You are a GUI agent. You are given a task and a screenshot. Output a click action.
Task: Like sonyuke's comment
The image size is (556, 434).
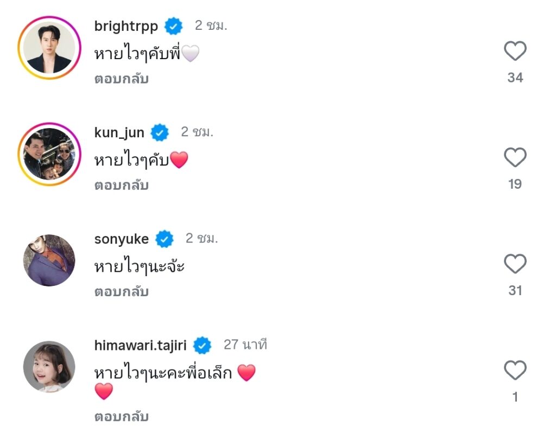[515, 264]
